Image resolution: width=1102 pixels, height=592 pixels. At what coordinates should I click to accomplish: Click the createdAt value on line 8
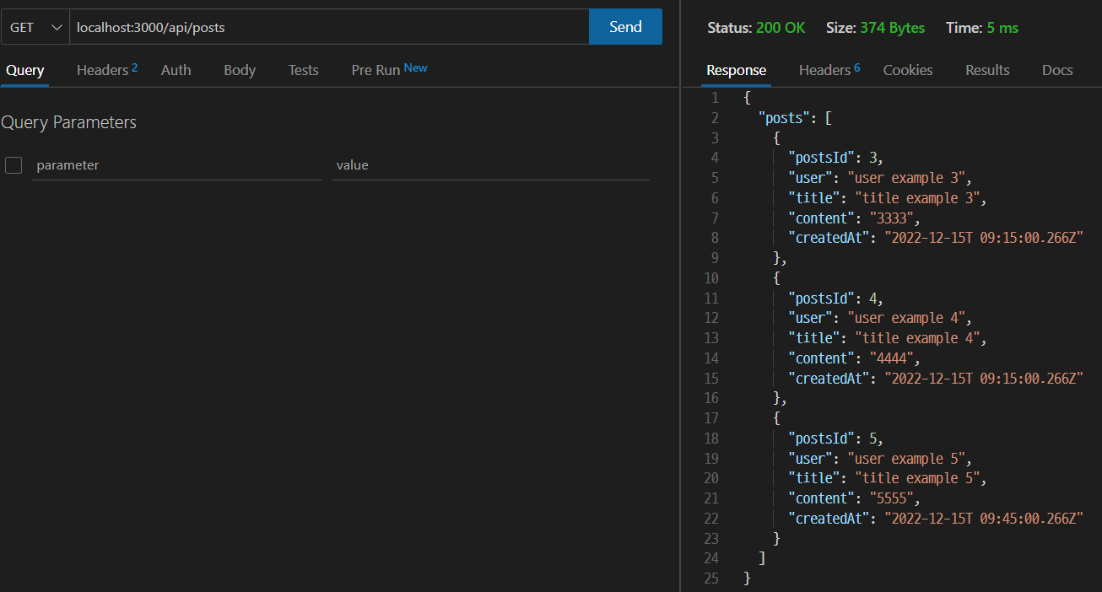(983, 238)
